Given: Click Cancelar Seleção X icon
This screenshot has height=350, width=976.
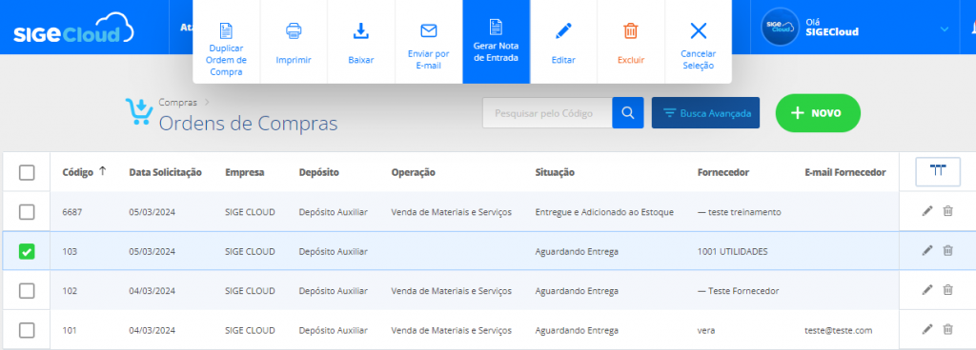Looking at the screenshot, I should (699, 30).
